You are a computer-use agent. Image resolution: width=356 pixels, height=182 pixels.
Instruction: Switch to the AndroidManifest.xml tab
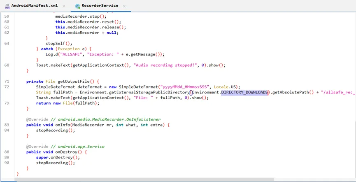coord(35,5)
